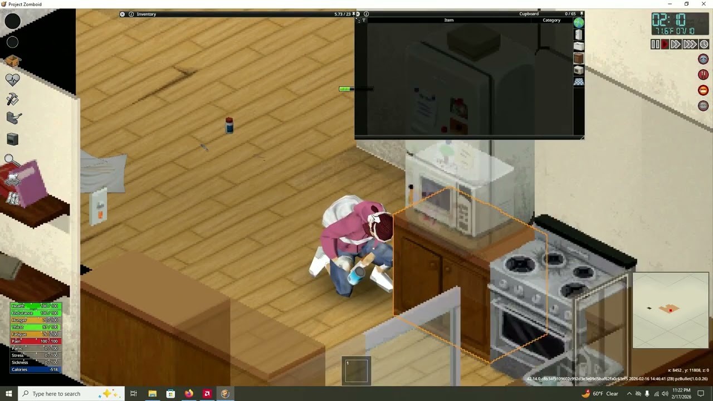
Task: Select the wooden cupboard container icon
Action: (x=579, y=58)
